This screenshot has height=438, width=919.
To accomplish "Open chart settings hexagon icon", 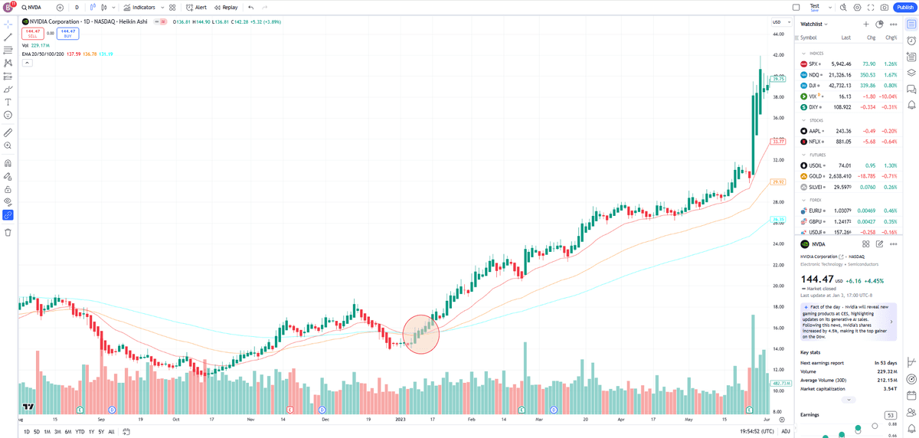I will pyautogui.click(x=857, y=7).
